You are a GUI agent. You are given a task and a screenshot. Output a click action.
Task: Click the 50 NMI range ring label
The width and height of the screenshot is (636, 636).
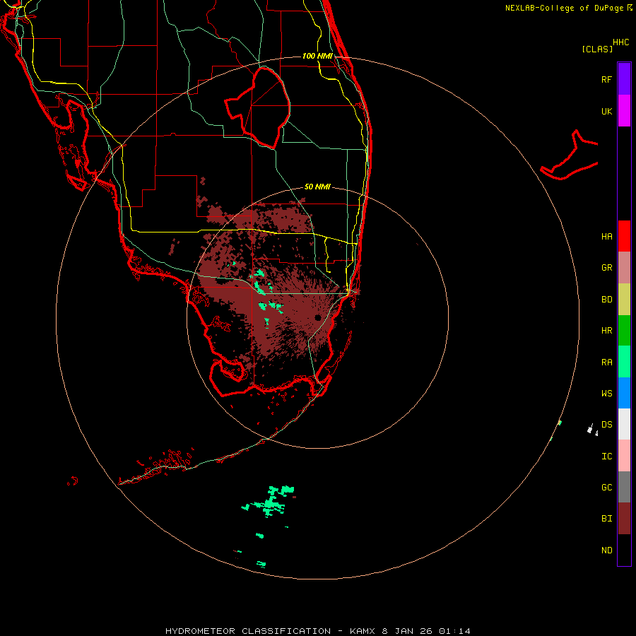317,187
